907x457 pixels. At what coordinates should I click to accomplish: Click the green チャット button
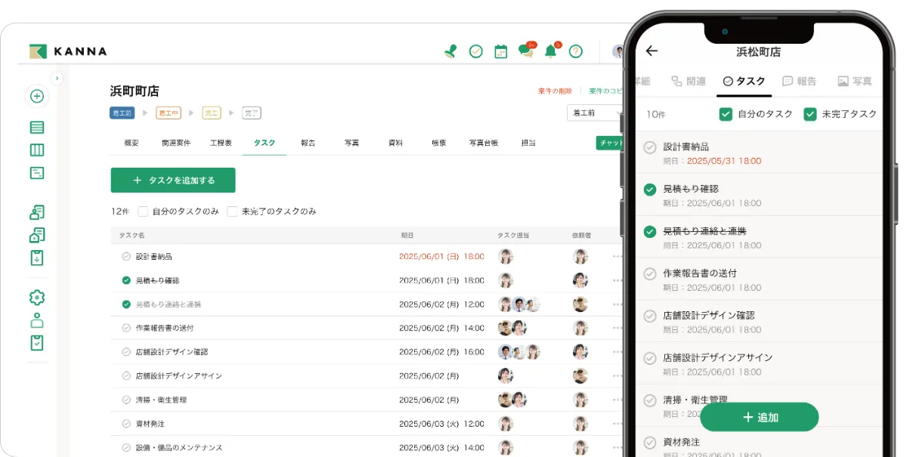tap(609, 143)
